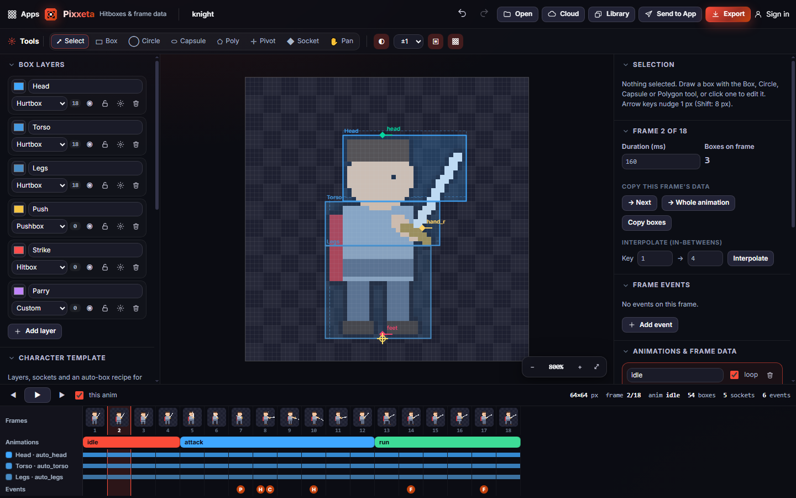This screenshot has width=796, height=498.
Task: Click the undo arrow icon
Action: 462,14
